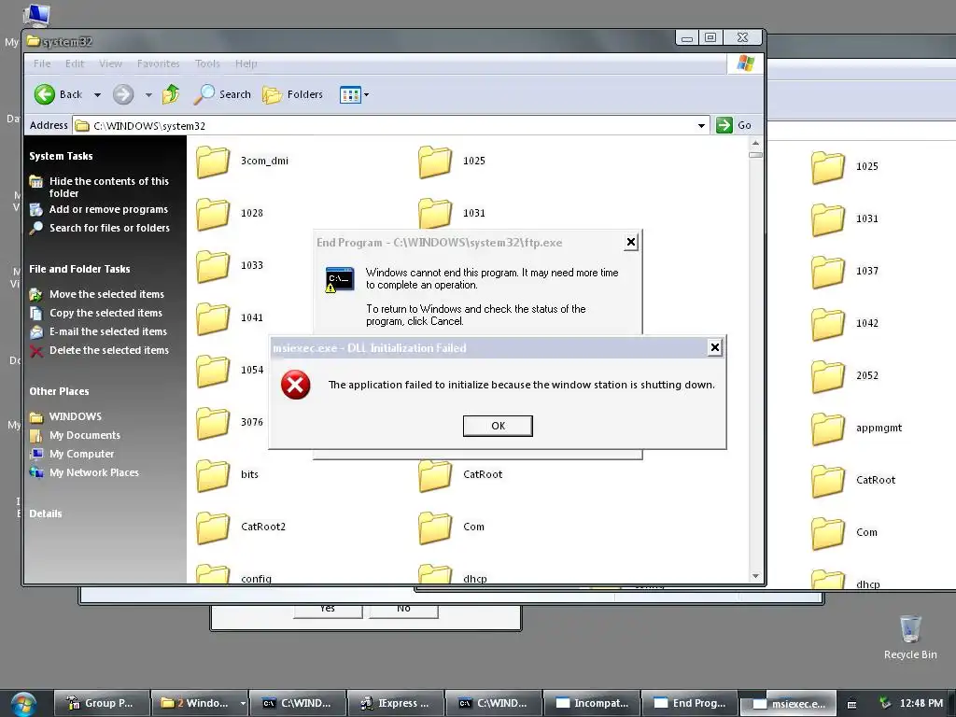Screen dimensions: 956x717
Task: Click Hide the contents of this folder
Action: coord(109,187)
